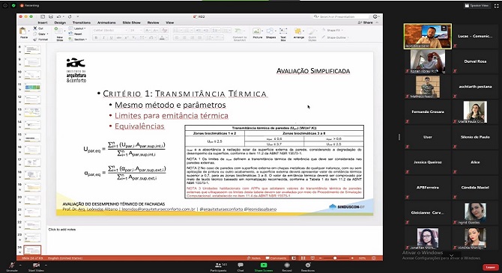Open the Participants panel
The height and width of the screenshot is (273, 502).
tap(218, 266)
